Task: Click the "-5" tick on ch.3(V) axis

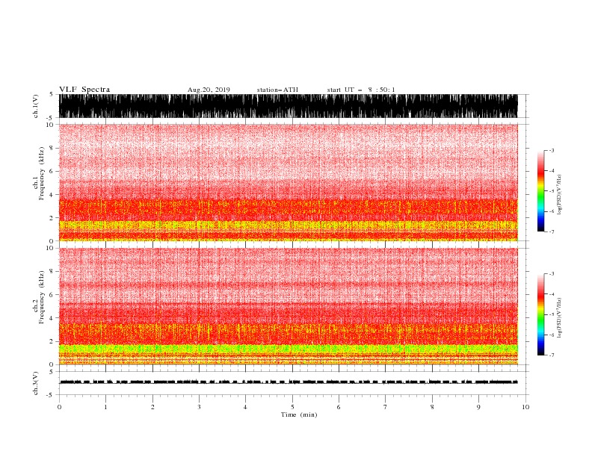Action: pyautogui.click(x=51, y=395)
